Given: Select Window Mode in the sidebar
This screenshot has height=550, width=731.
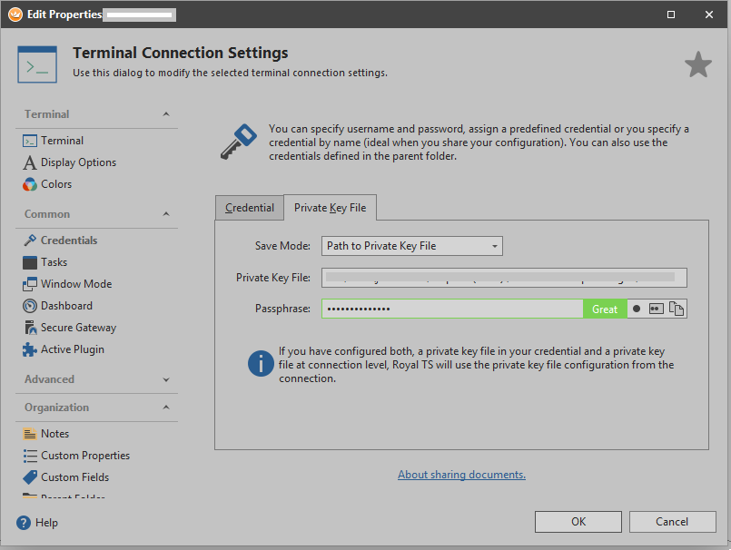Looking at the screenshot, I should coord(76,284).
